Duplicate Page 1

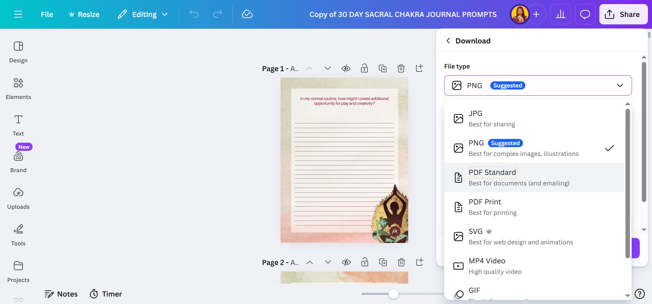point(383,68)
